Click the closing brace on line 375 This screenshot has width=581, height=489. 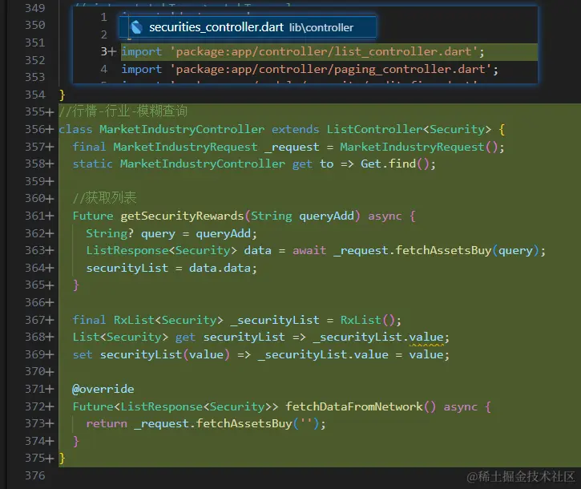coord(62,459)
